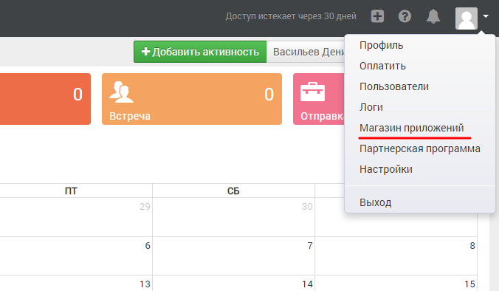The height and width of the screenshot is (291, 499).
Task: Select calendar day 6
Action: 148,246
